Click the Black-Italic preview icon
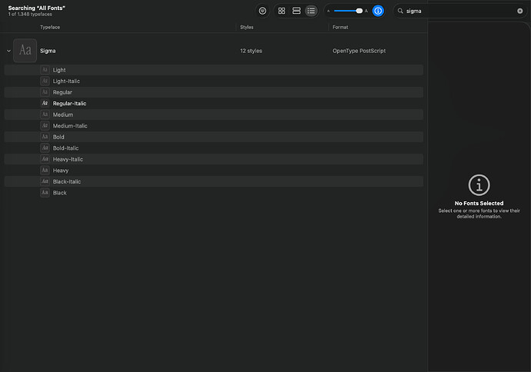Viewport: 531px width, 372px height. pos(45,181)
